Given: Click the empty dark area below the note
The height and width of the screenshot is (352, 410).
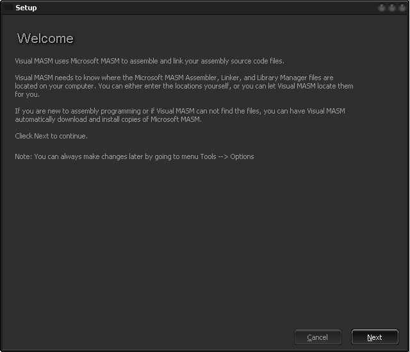Looking at the screenshot, I should [204, 235].
